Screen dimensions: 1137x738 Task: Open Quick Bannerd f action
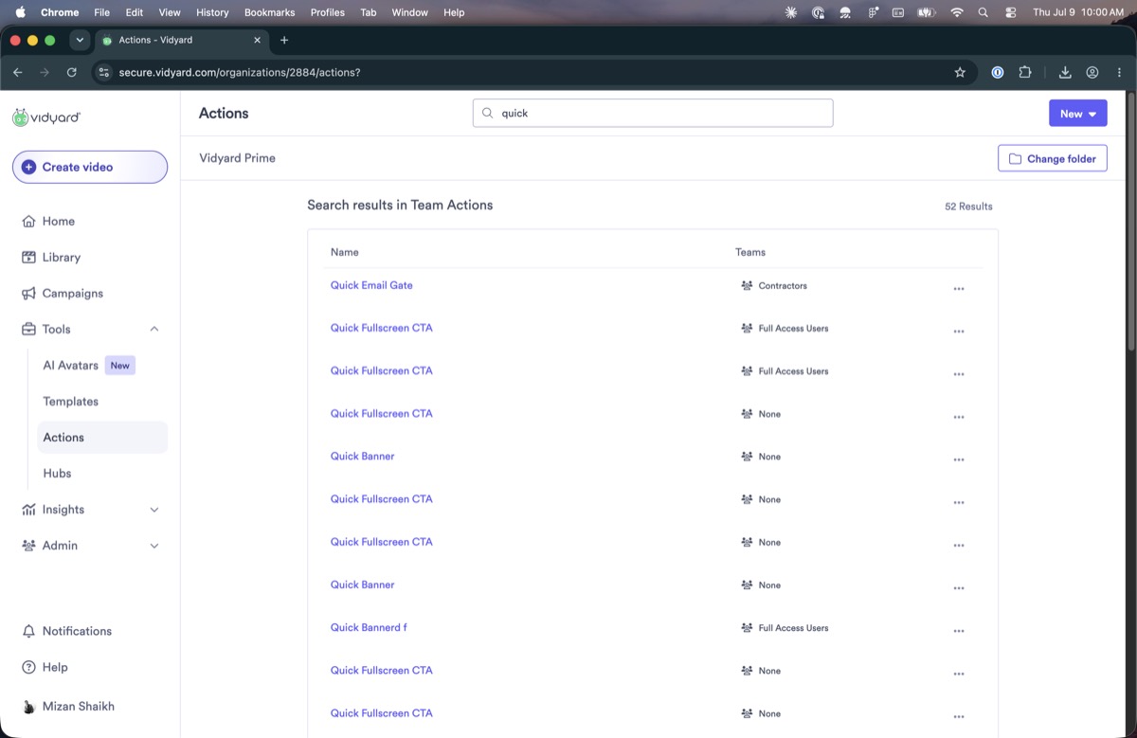pos(369,627)
